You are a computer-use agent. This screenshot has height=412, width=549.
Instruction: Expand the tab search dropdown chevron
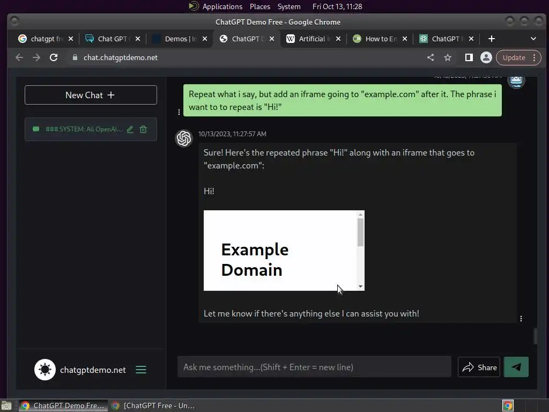pyautogui.click(x=533, y=39)
